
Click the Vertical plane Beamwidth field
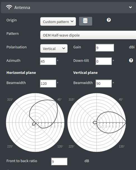104,83
